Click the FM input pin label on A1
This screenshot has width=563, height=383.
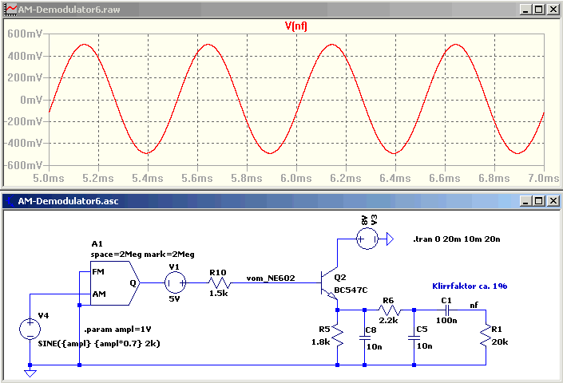[x=98, y=272]
